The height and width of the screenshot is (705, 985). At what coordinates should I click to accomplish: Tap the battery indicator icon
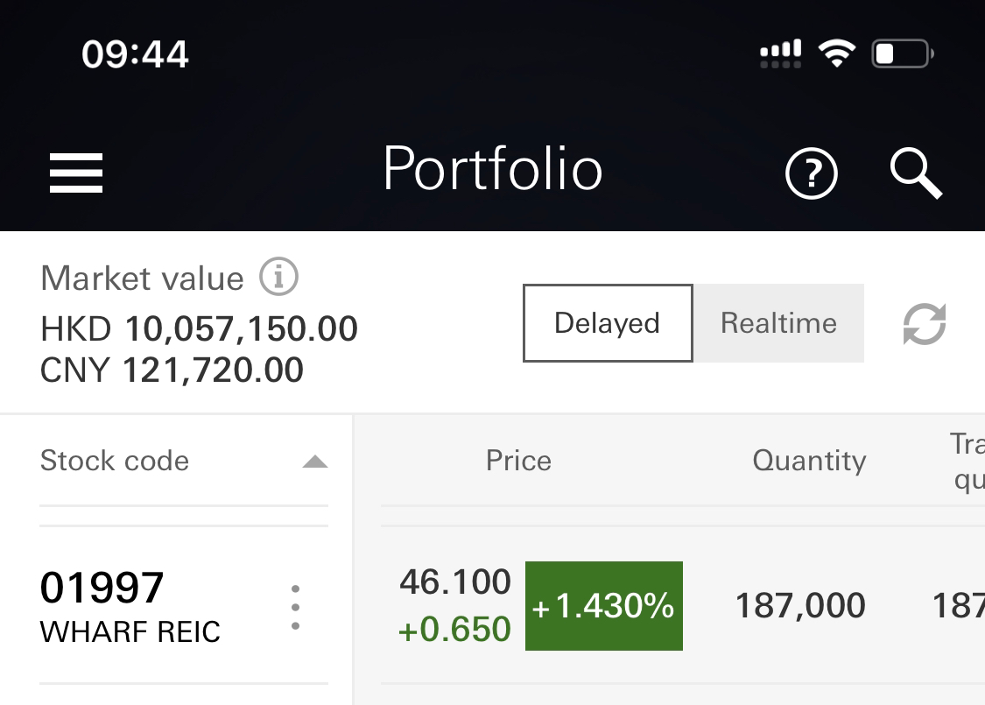(902, 54)
